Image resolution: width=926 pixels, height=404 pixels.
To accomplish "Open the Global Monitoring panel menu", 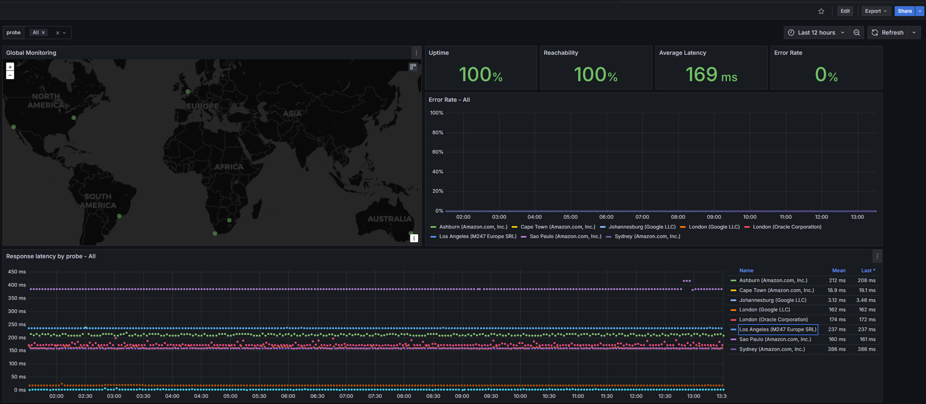I will tap(416, 53).
